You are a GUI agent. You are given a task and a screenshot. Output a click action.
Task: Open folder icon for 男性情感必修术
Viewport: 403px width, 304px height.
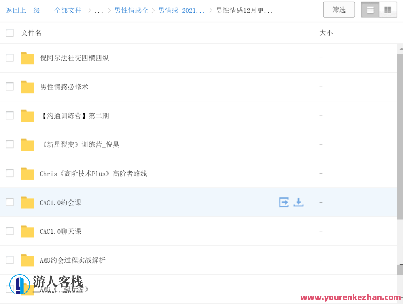click(28, 87)
